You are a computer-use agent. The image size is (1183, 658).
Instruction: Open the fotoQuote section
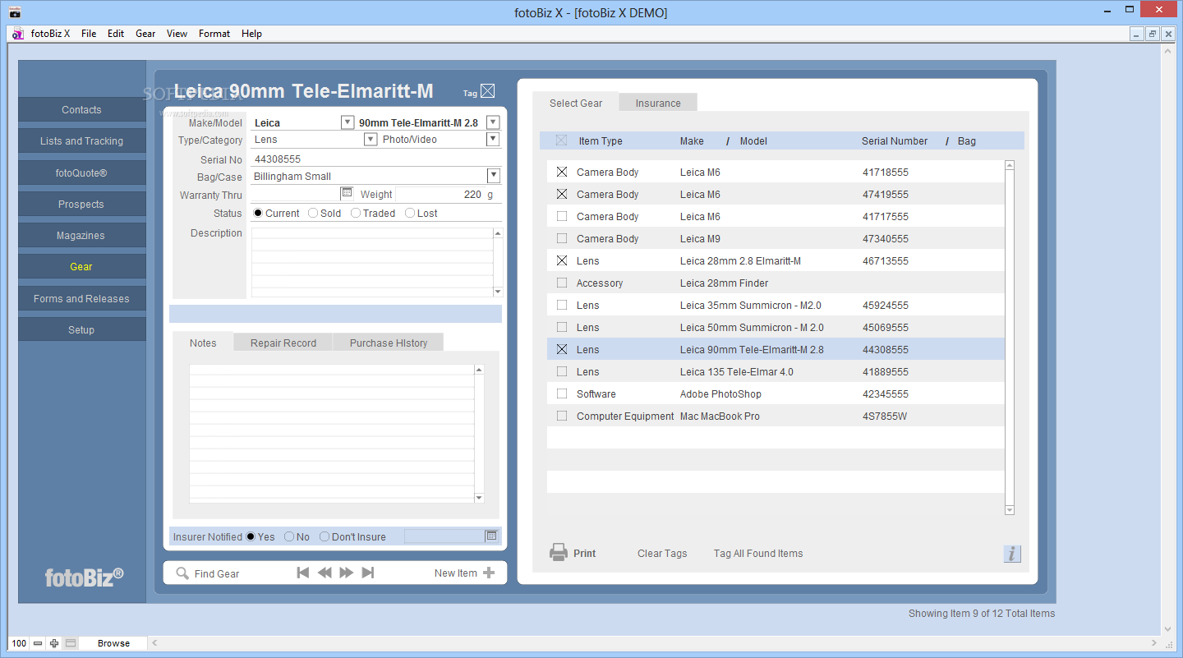coord(81,173)
